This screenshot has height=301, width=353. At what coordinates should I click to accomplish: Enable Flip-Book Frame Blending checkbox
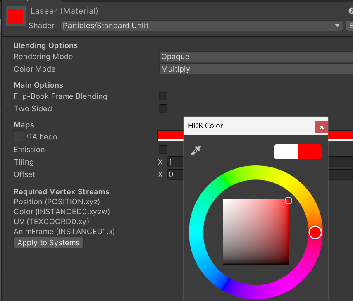click(x=163, y=96)
